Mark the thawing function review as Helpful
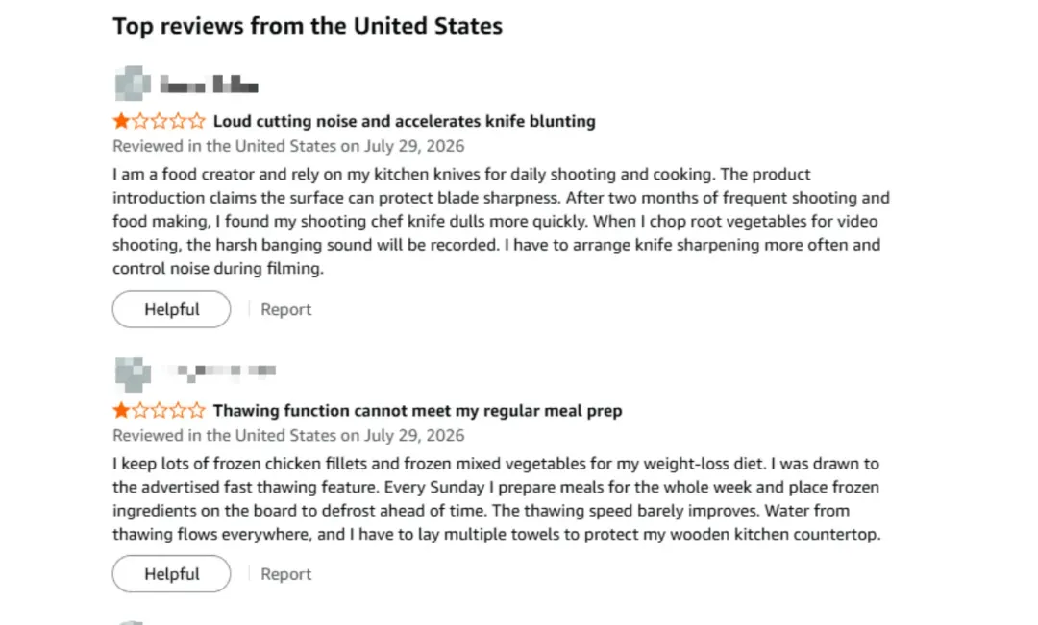 point(171,573)
